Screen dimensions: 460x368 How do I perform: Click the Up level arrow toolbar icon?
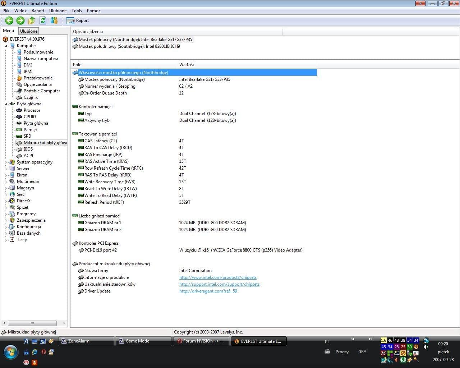pos(32,20)
